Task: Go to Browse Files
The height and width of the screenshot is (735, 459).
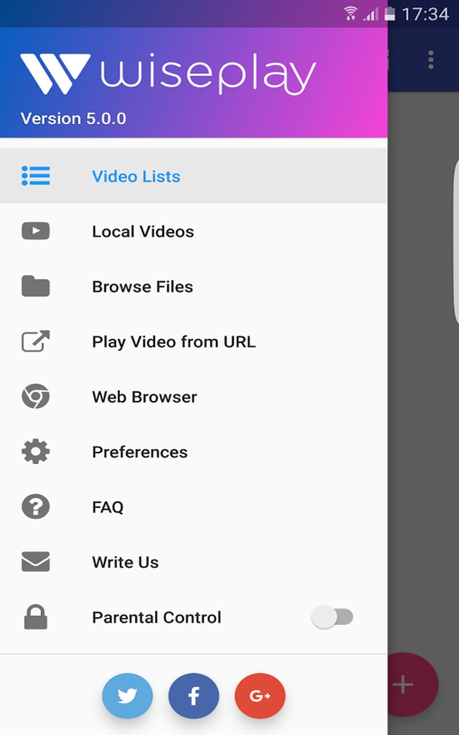Action: click(x=142, y=287)
